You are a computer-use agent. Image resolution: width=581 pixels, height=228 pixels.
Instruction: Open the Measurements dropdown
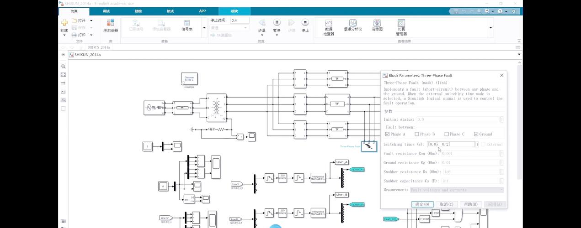[457, 190]
